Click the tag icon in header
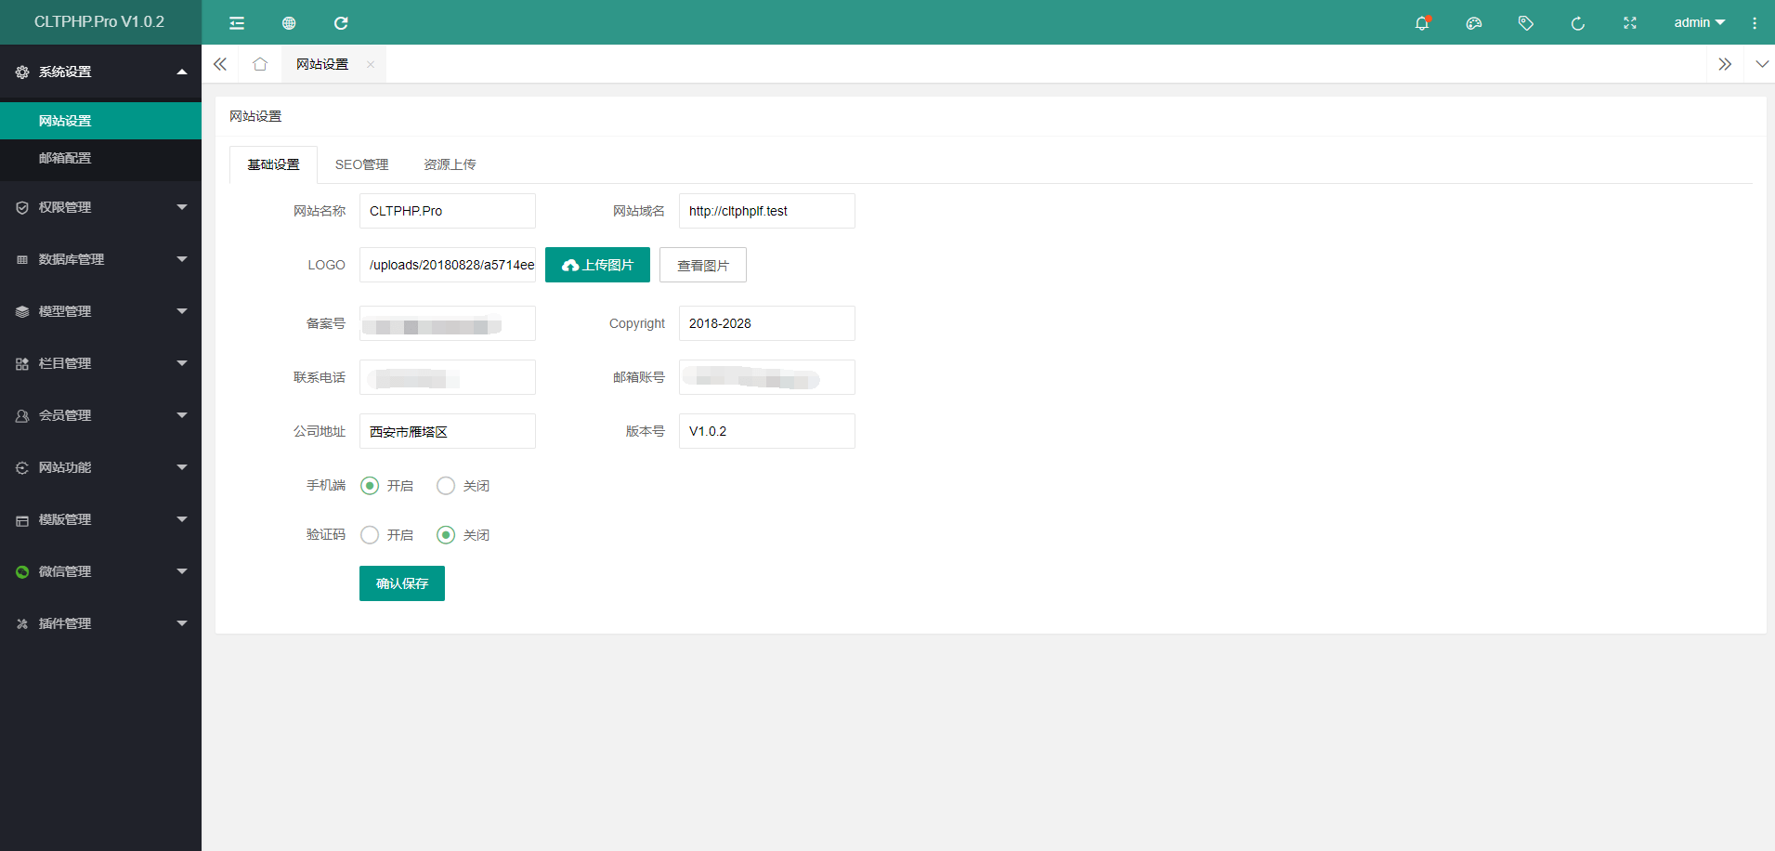 [1526, 23]
